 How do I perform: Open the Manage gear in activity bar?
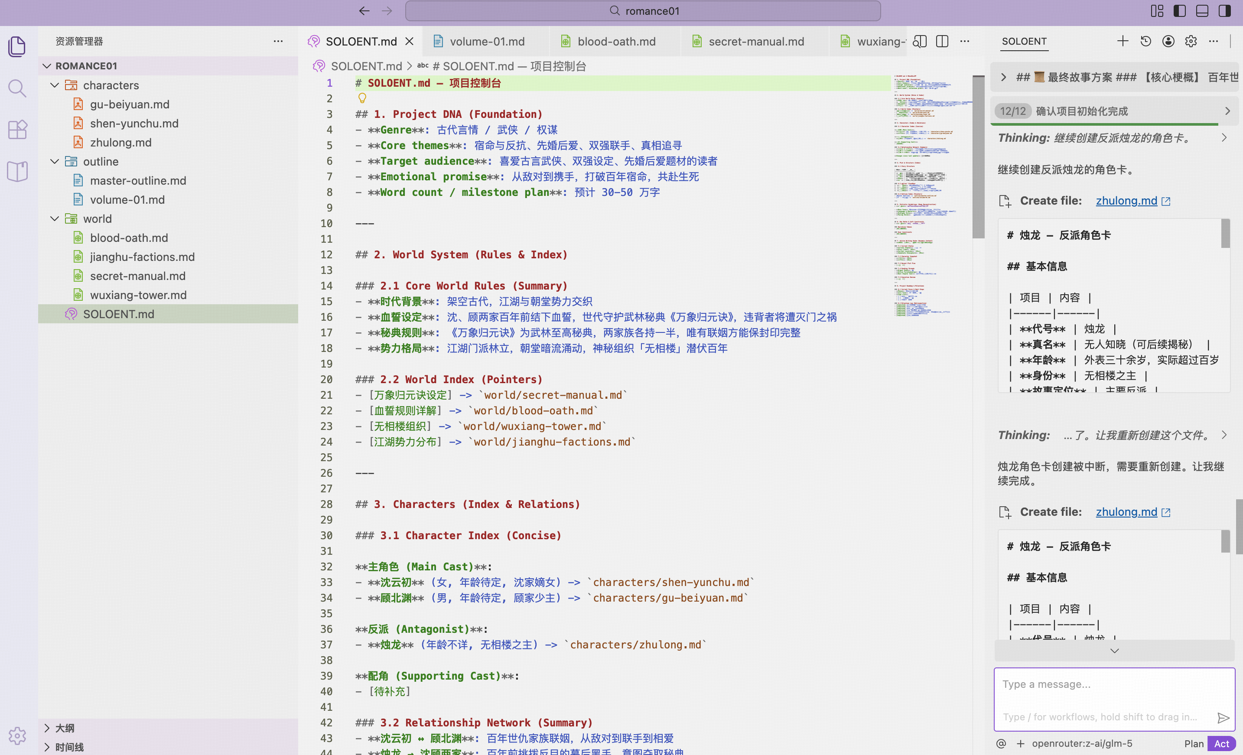(17, 735)
